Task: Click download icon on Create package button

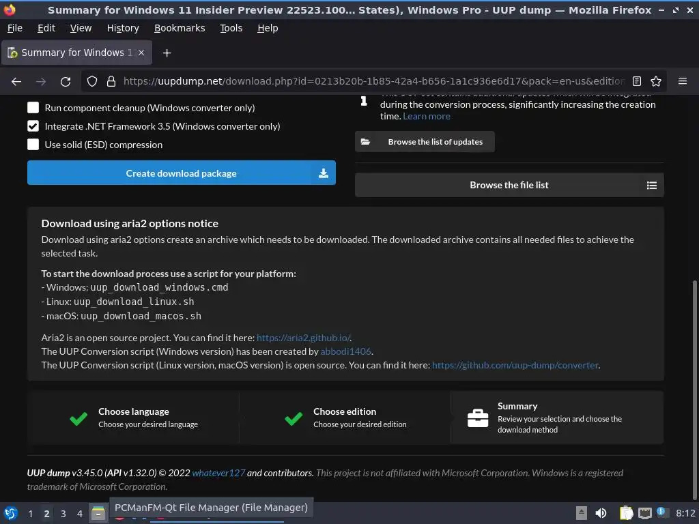Action: [324, 173]
